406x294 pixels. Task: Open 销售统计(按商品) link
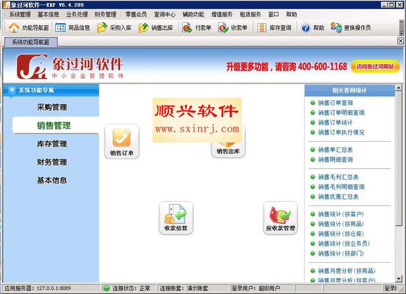coord(341,224)
